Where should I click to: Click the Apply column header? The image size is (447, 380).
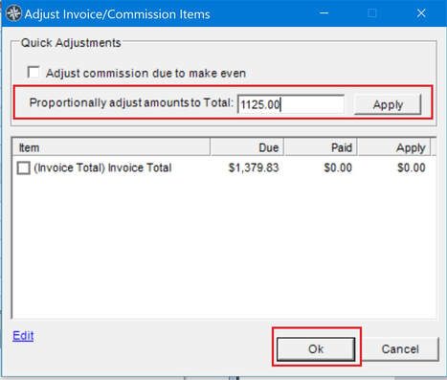[393, 147]
